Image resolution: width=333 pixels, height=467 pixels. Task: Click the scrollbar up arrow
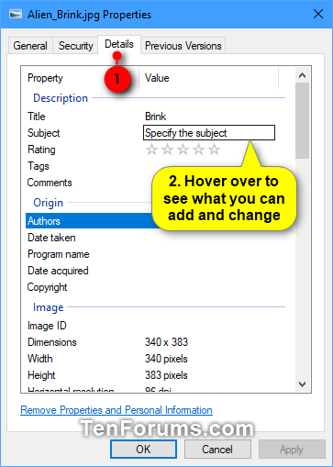302,75
